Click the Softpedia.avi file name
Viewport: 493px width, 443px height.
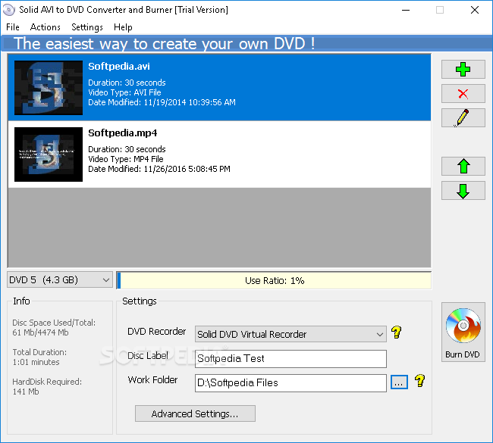click(x=119, y=67)
